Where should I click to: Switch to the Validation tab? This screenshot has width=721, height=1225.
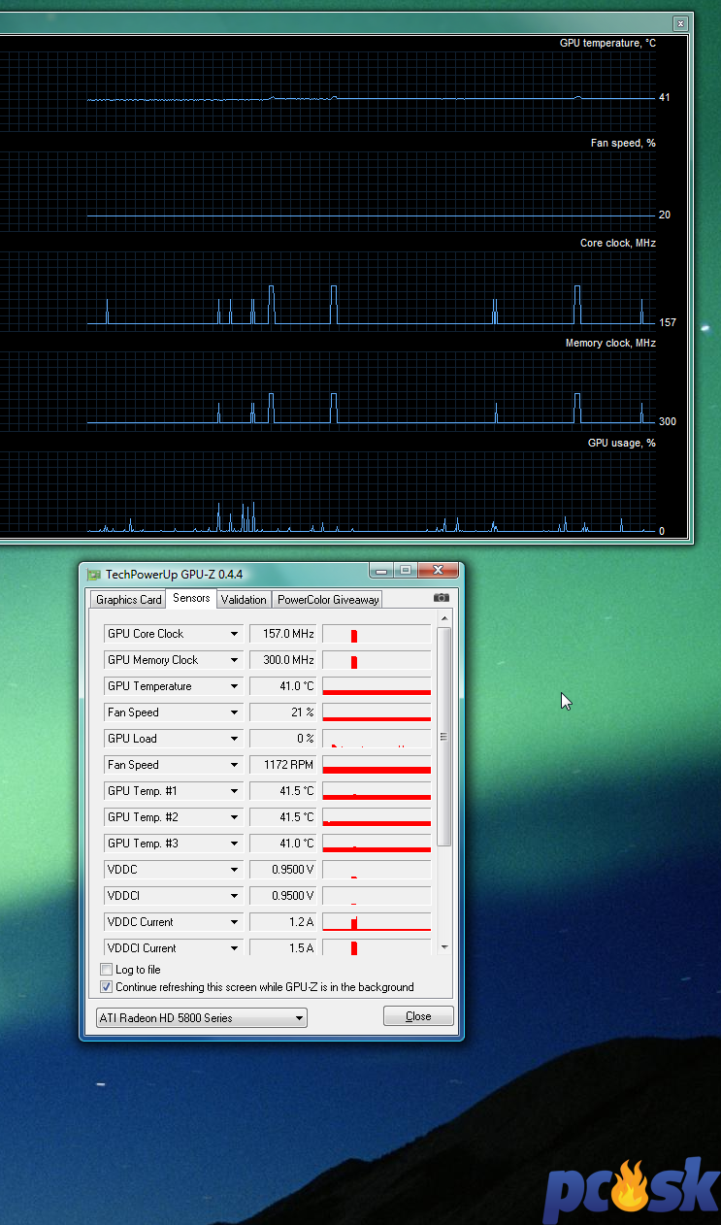tap(244, 600)
